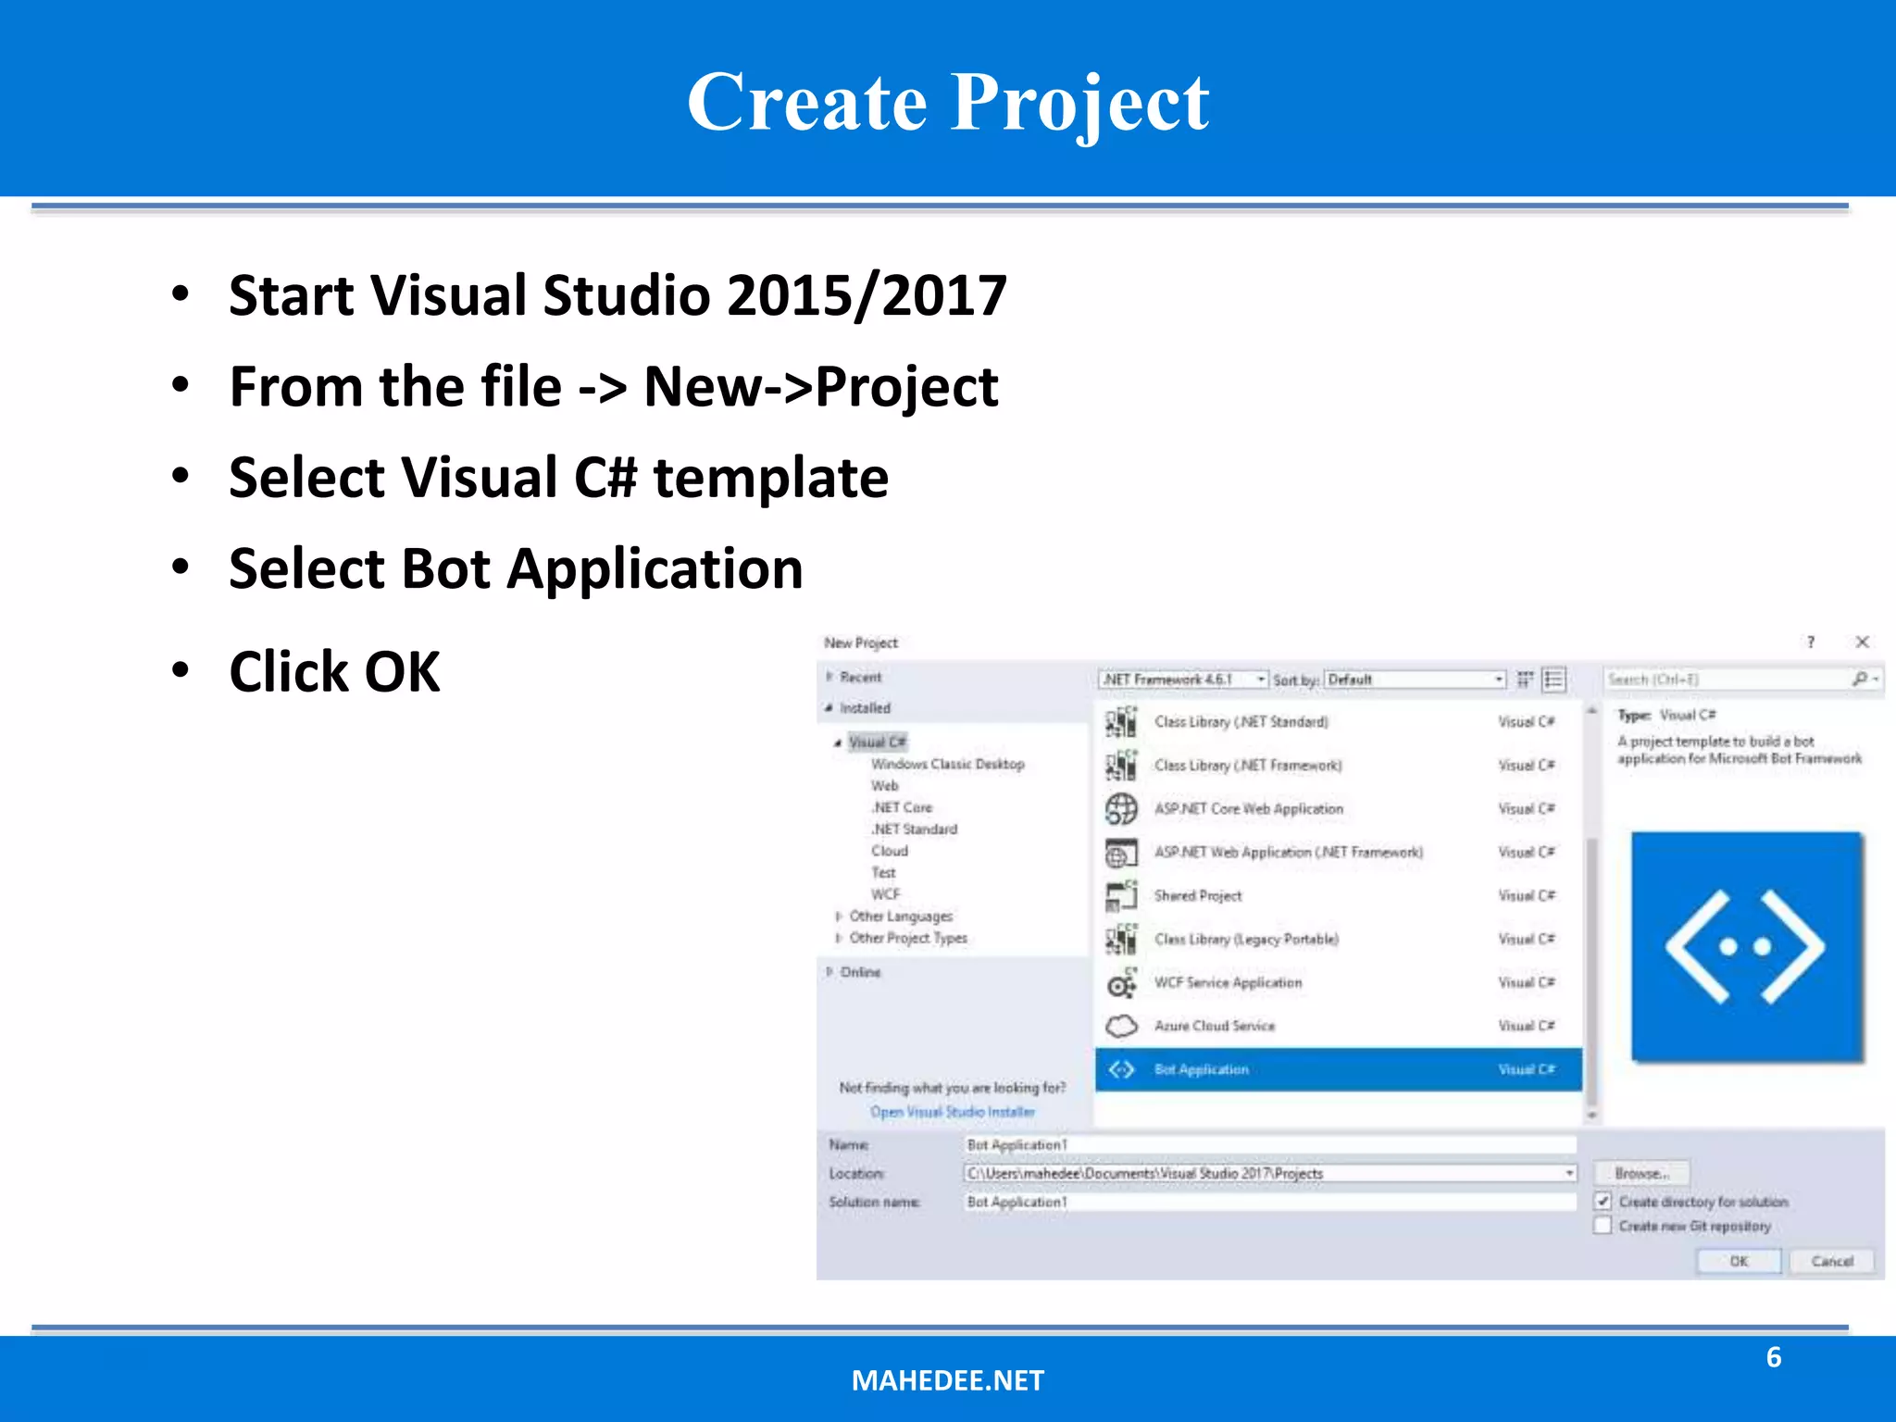Click the ASP.NET Core Web Application globe icon
The height and width of the screenshot is (1422, 1896).
pos(1121,808)
